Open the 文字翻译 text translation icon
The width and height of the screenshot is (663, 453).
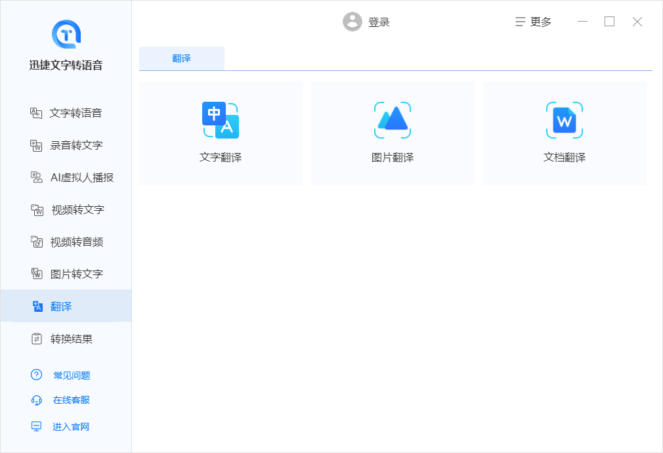coord(221,121)
